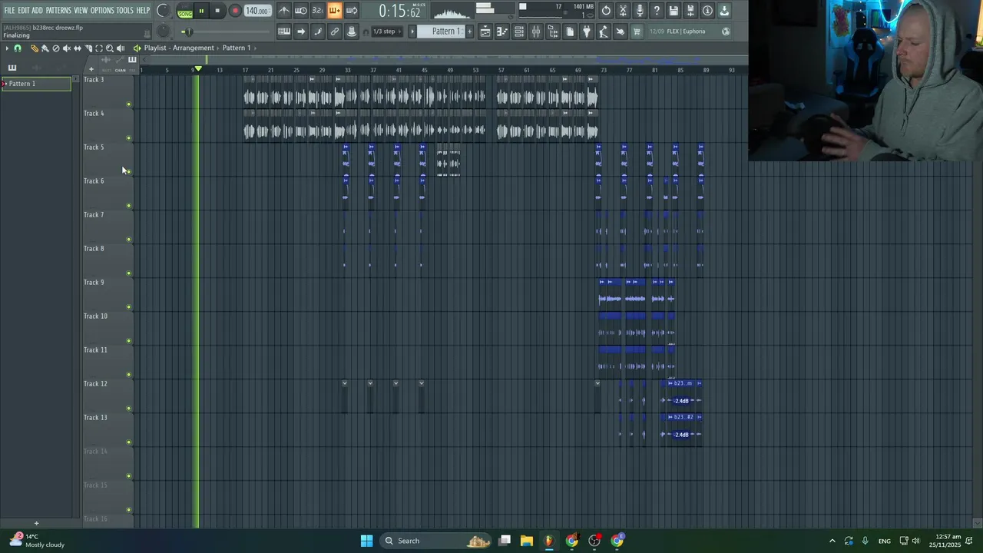Mute Track 12 via its green dot

pyautogui.click(x=128, y=408)
